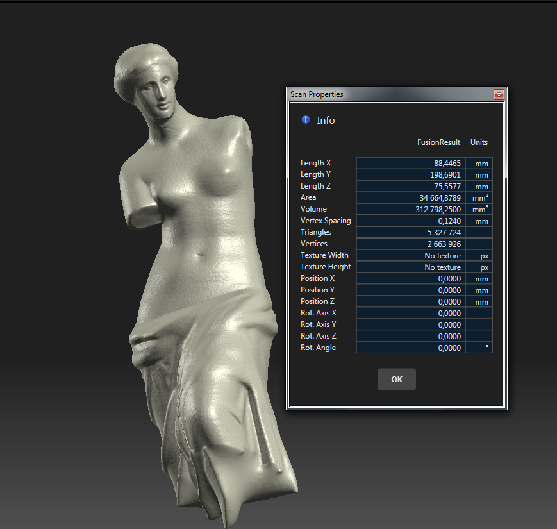Select the Volume value 312 798,2500
This screenshot has width=557, height=529.
411,209
